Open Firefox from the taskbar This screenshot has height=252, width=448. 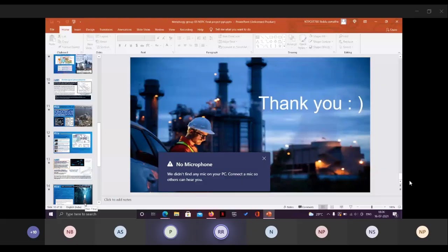[211, 214]
